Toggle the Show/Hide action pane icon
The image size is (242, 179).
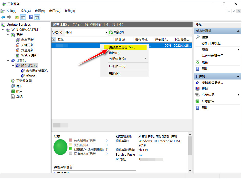(37, 17)
